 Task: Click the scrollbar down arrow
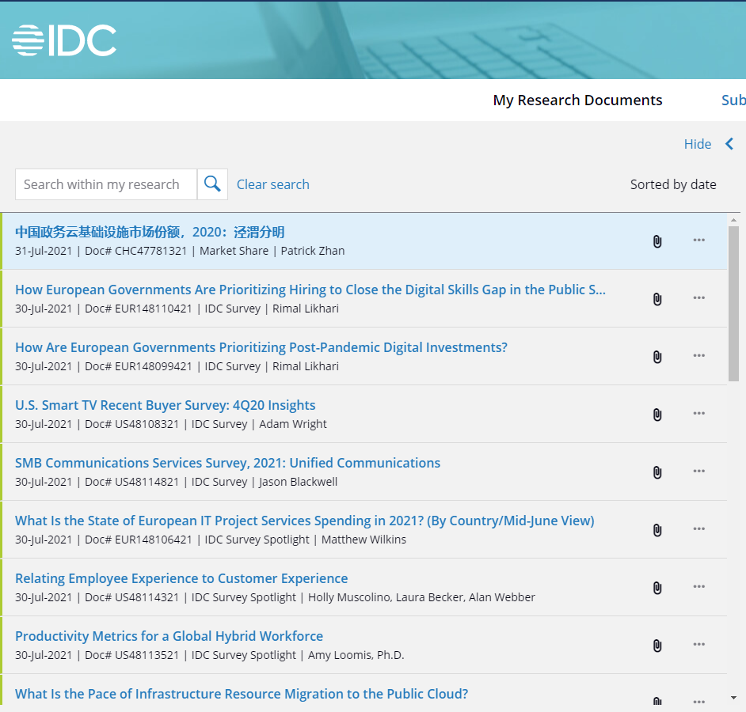(x=733, y=699)
